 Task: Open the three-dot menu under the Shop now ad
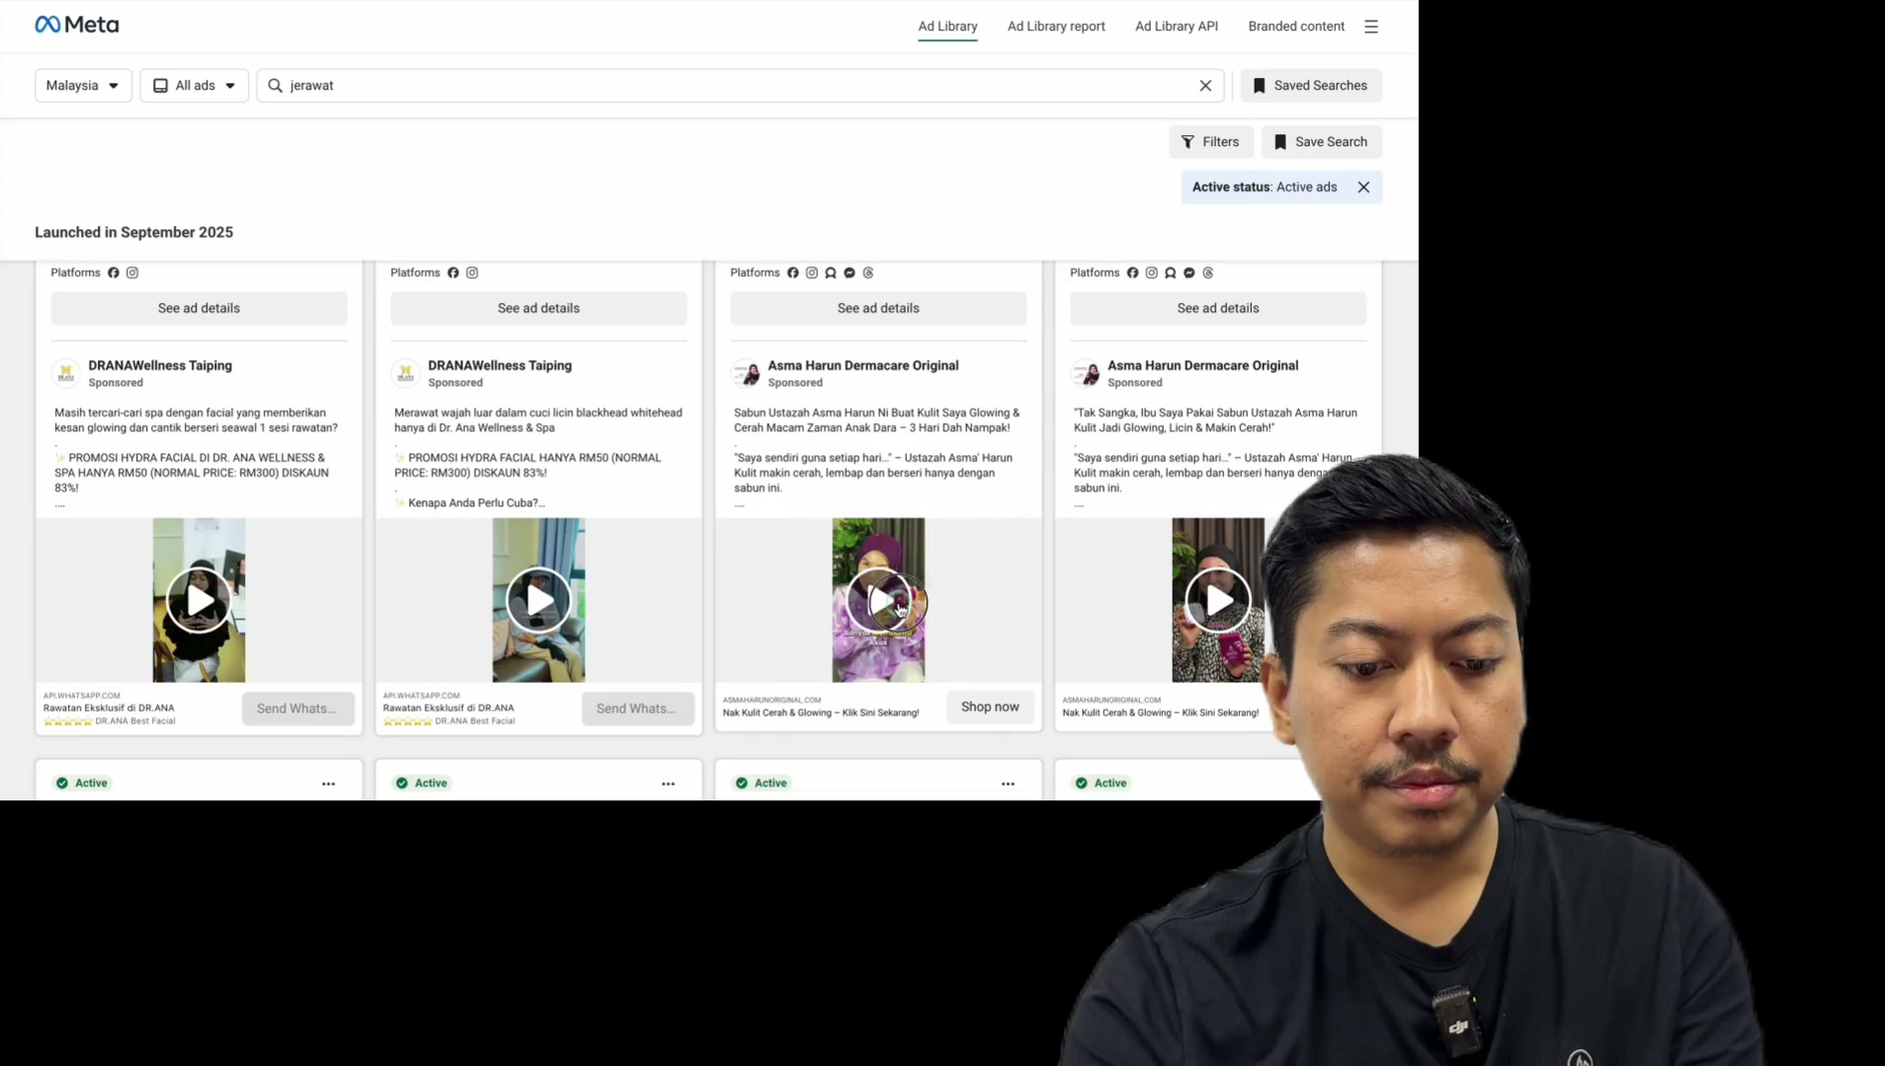1008,784
